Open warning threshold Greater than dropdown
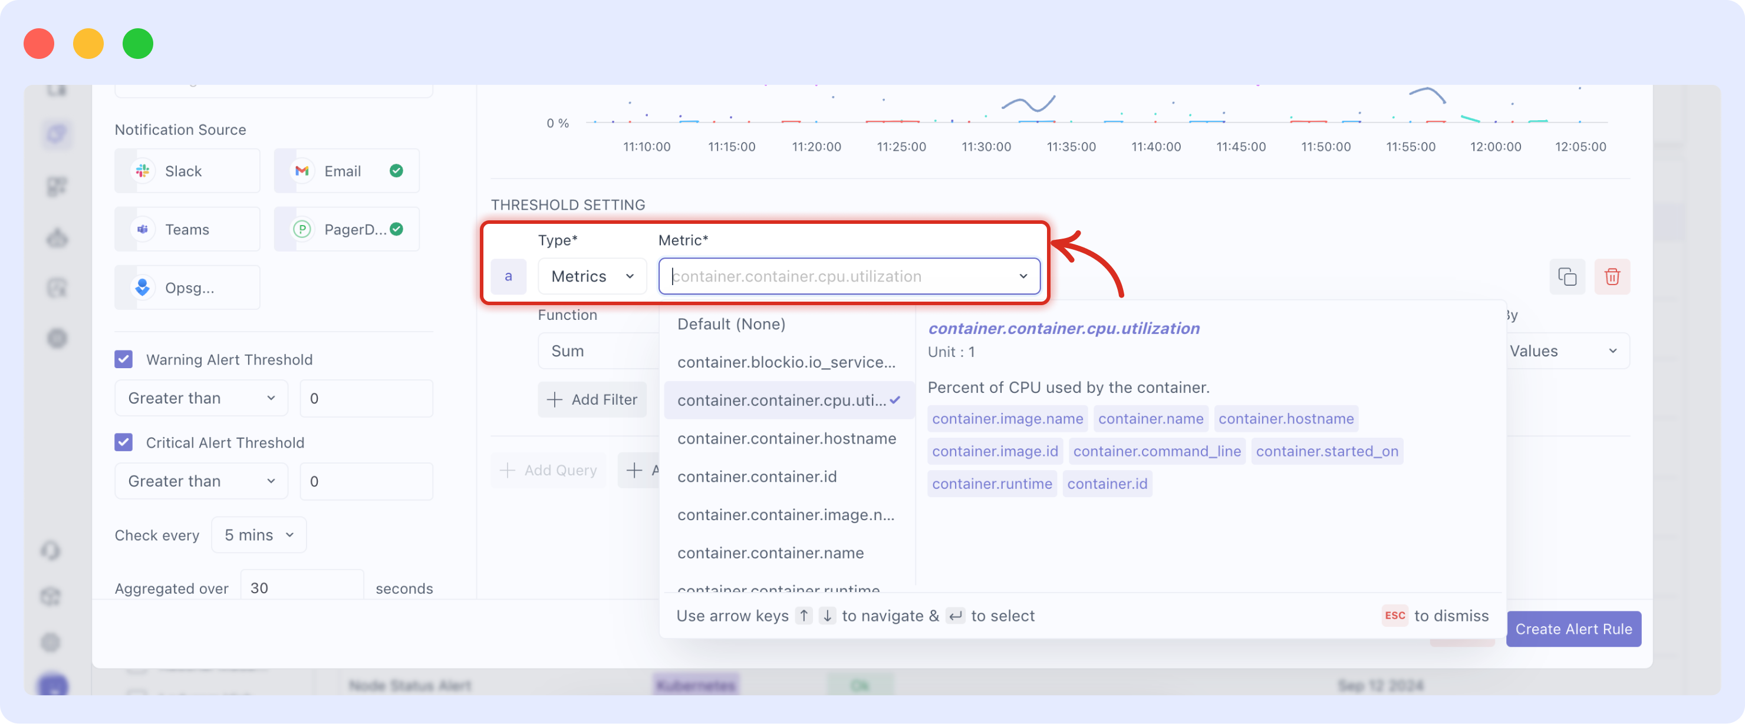 pos(200,398)
